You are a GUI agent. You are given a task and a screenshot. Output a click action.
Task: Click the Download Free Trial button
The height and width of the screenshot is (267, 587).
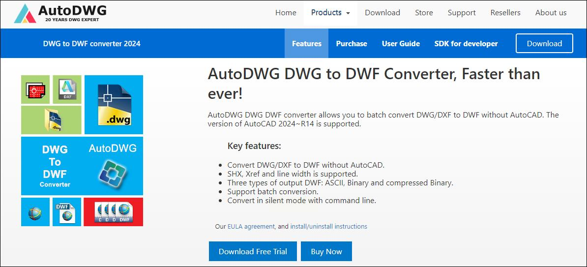(253, 251)
